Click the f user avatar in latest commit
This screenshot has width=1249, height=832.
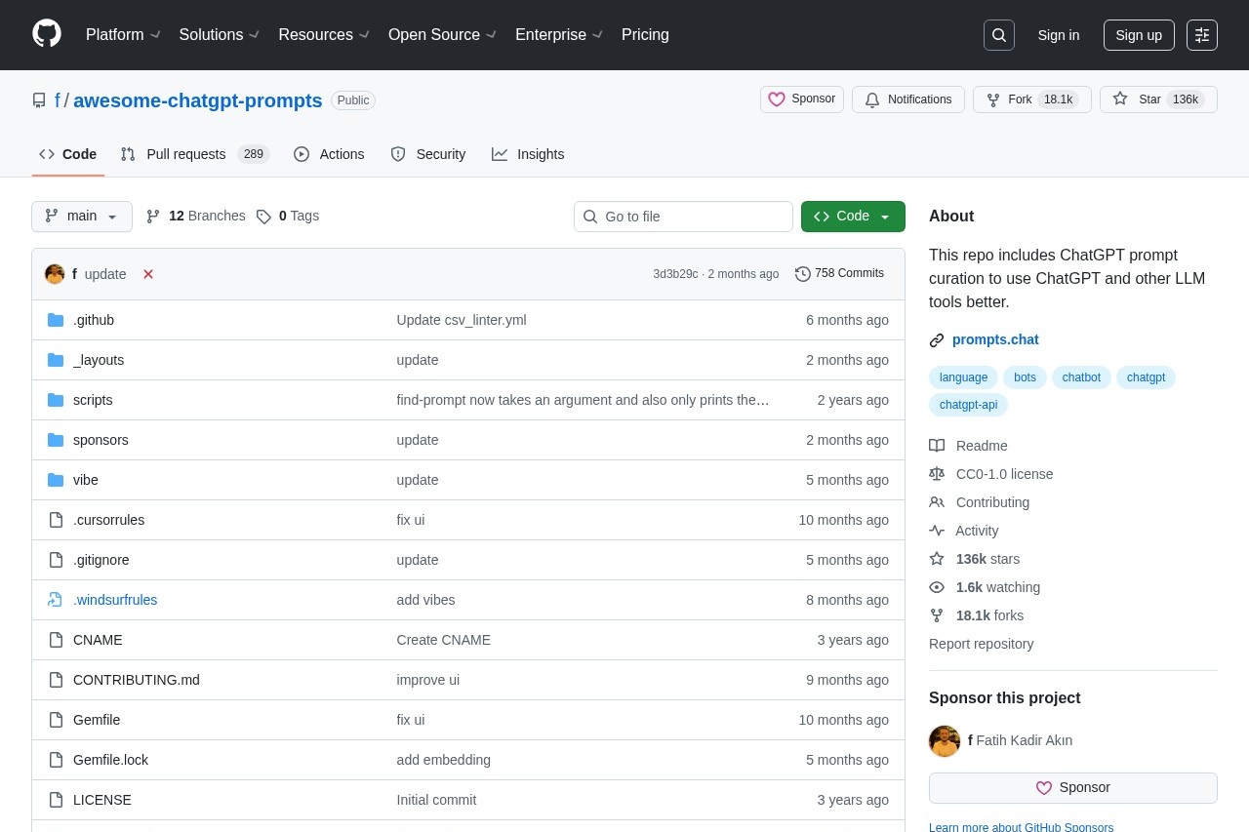tap(55, 274)
